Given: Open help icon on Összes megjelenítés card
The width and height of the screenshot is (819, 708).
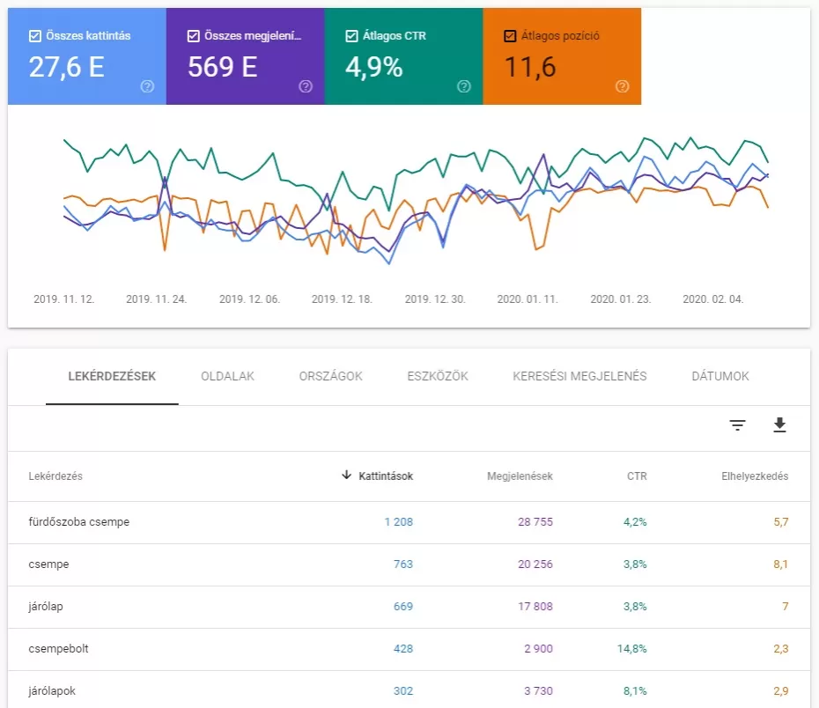Looking at the screenshot, I should point(306,86).
